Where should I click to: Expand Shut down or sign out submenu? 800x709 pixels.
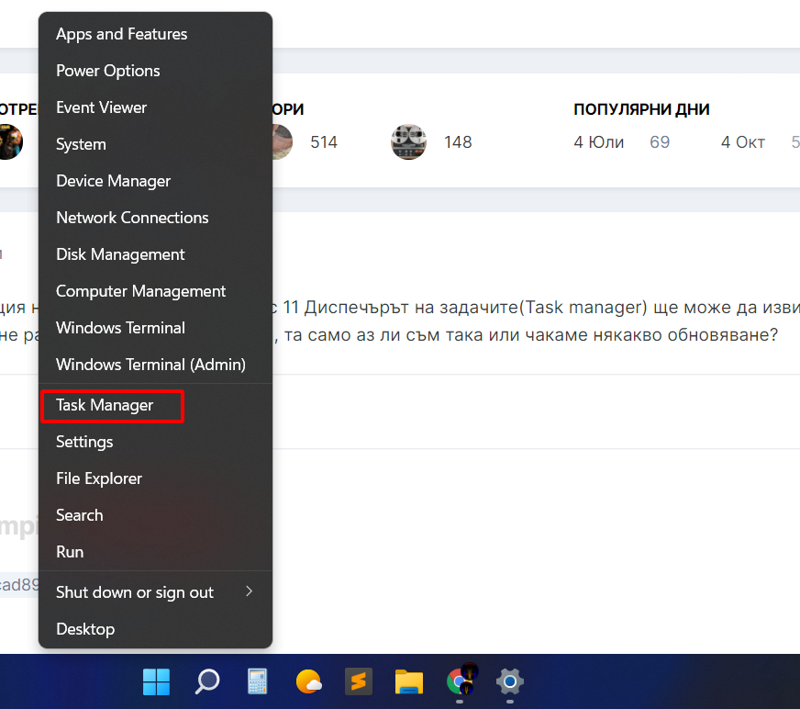(155, 592)
